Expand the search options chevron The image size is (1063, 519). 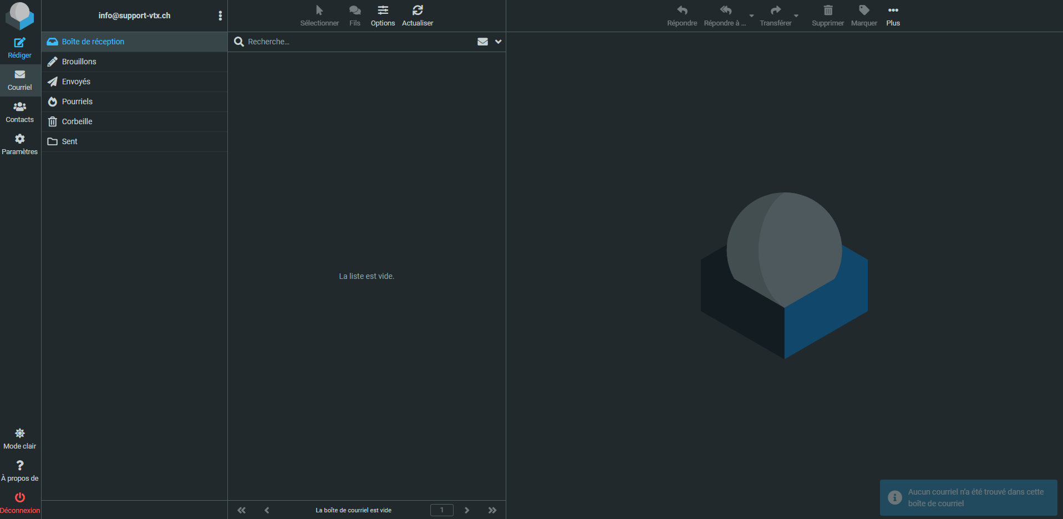[498, 42]
